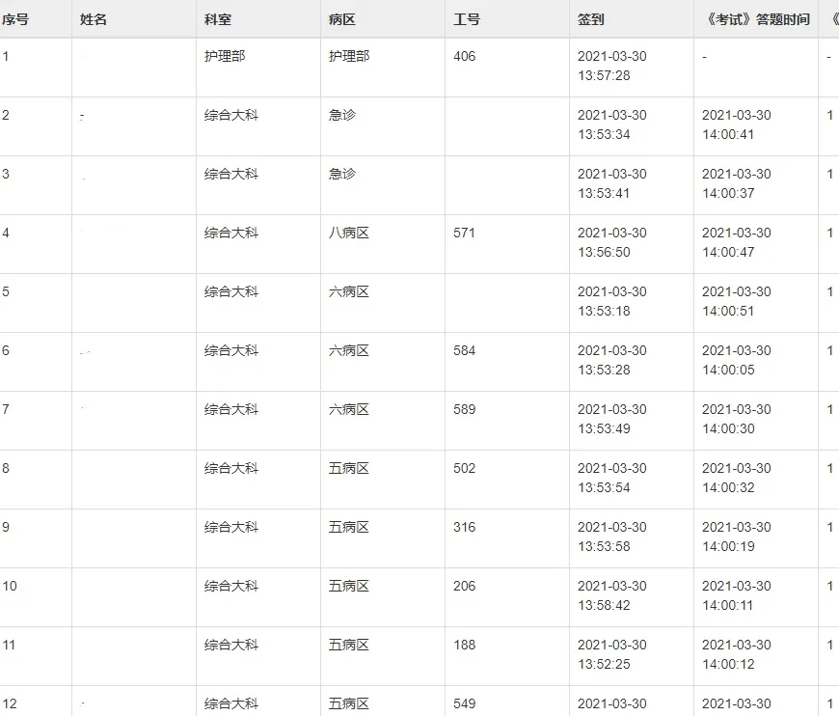Click the 《考试》答题时间 column header
839x716 pixels.
pyautogui.click(x=755, y=19)
